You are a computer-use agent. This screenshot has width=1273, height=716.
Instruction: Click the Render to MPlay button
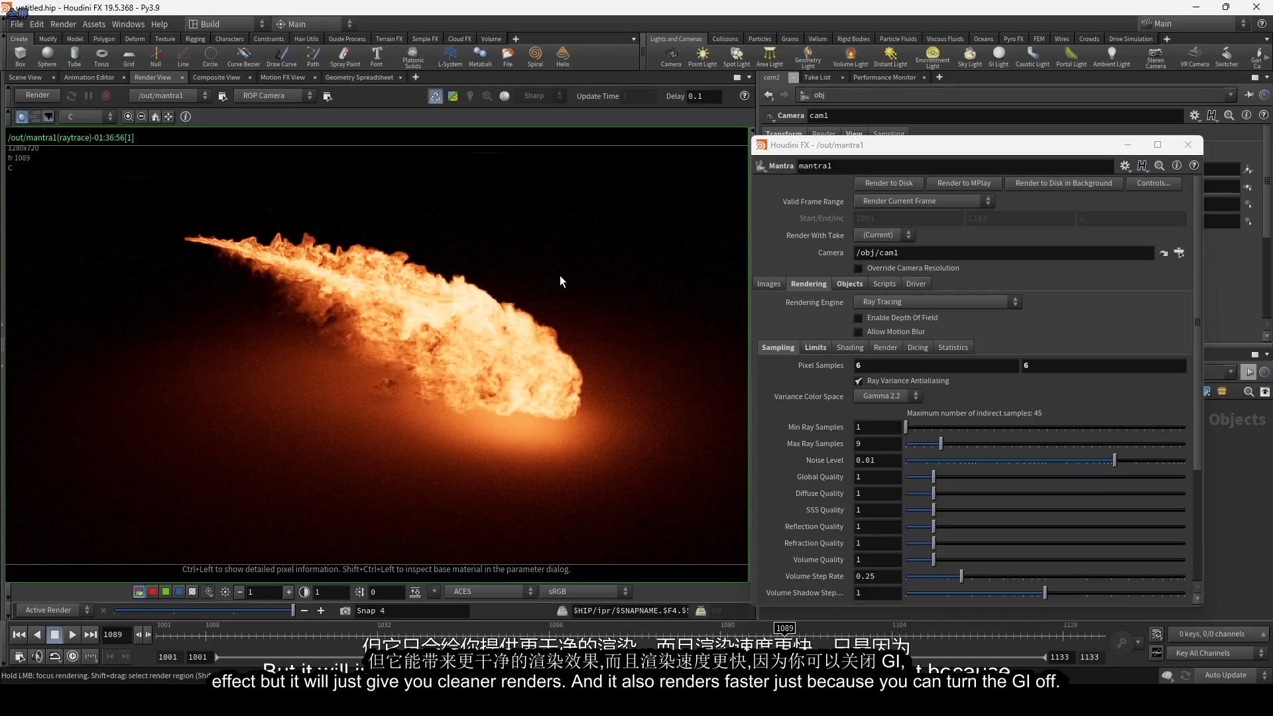pyautogui.click(x=963, y=183)
